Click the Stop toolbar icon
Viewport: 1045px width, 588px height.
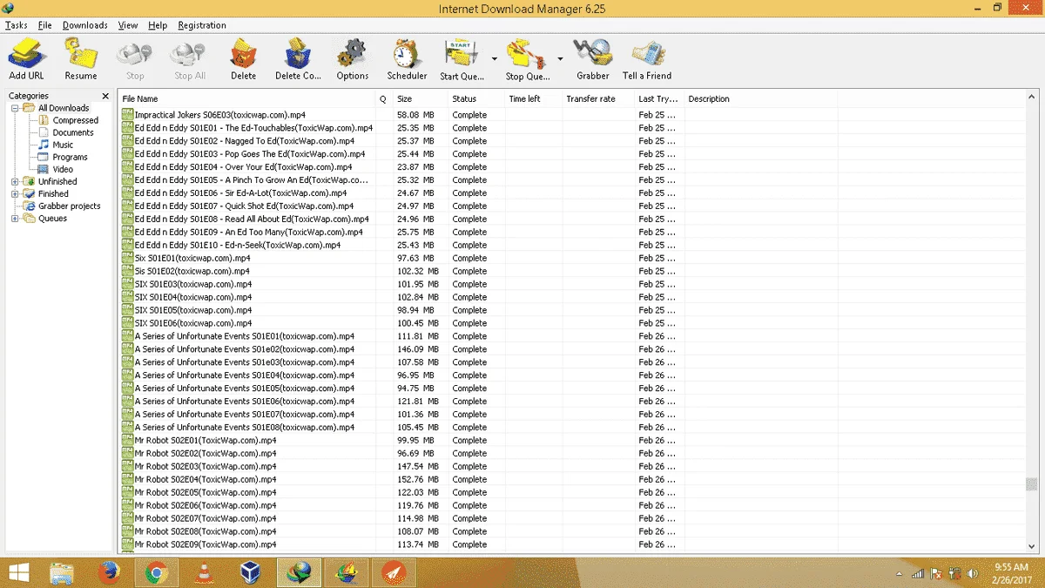[x=135, y=59]
